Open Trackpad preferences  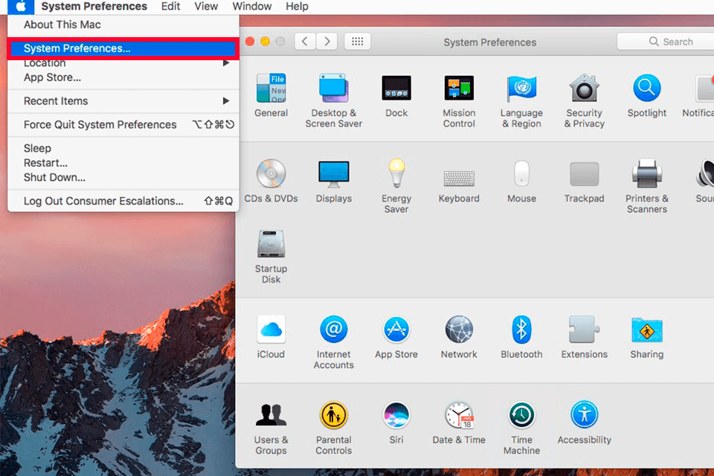pyautogui.click(x=585, y=181)
